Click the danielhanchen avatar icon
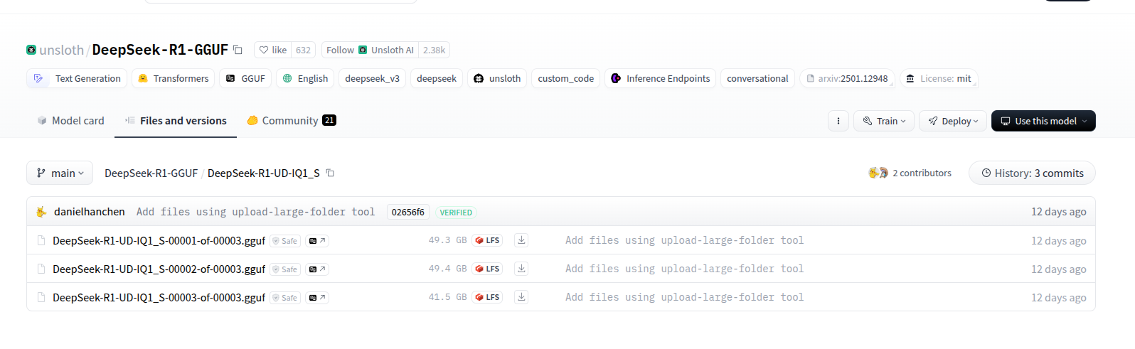This screenshot has height=349, width=1135. (x=42, y=212)
